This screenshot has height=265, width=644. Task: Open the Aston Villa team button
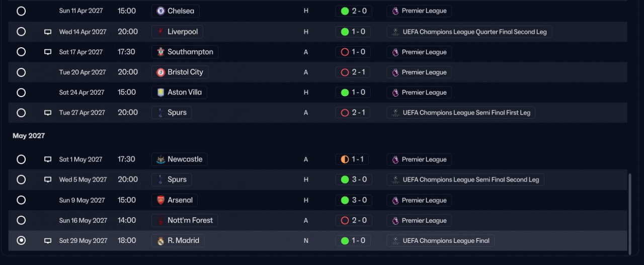click(179, 93)
